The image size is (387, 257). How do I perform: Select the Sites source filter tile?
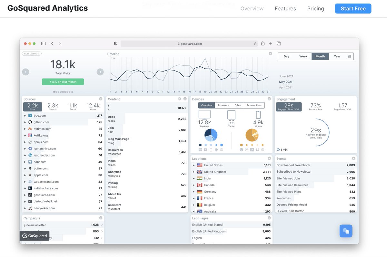pos(33,107)
